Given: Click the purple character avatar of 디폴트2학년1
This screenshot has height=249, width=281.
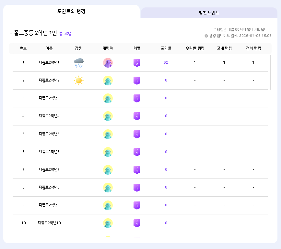Looking at the screenshot, I should pyautogui.click(x=108, y=62).
